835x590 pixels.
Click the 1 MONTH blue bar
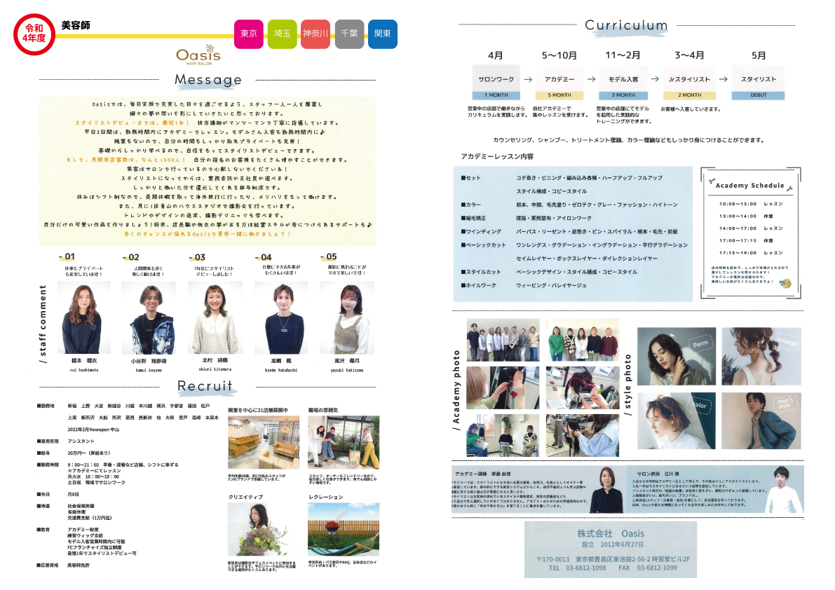coord(496,95)
